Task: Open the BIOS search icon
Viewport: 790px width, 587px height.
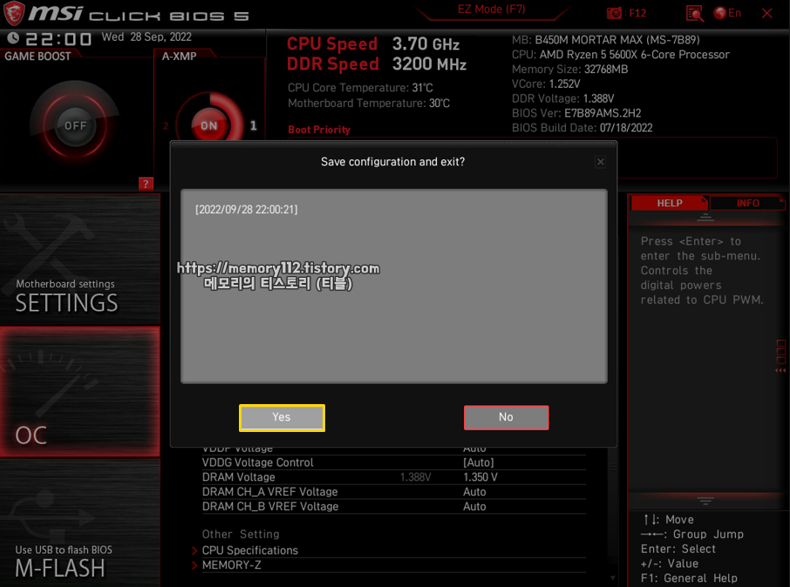Action: pyautogui.click(x=694, y=14)
